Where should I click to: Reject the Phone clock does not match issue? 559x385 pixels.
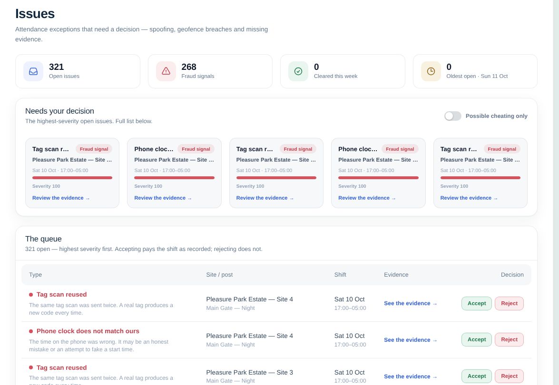(509, 340)
